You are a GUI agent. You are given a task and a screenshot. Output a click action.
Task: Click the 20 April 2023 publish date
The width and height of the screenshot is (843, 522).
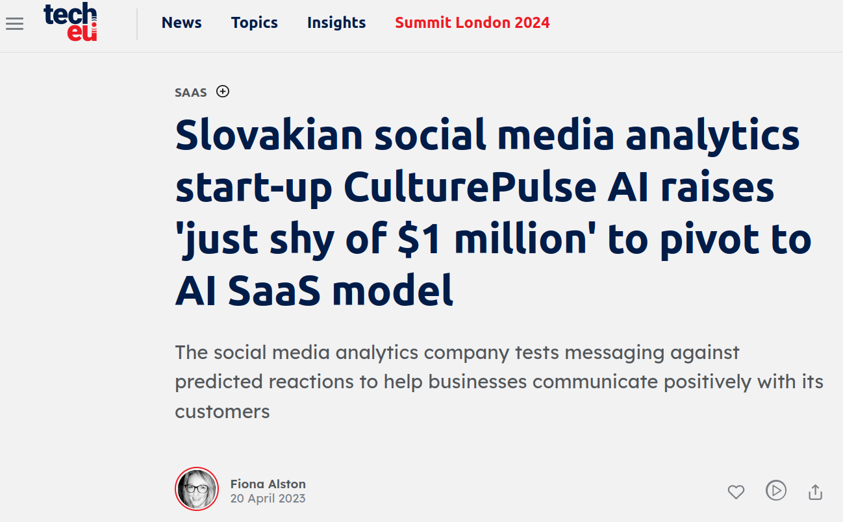coord(268,499)
